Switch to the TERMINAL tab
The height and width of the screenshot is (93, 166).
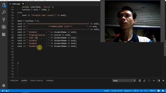pos(50,81)
